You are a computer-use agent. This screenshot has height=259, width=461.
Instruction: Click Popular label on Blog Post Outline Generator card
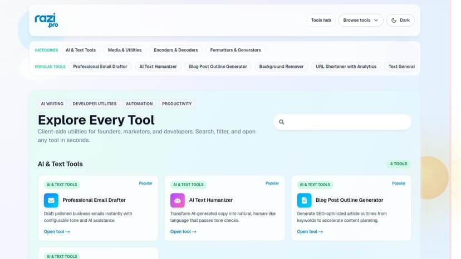tap(399, 183)
